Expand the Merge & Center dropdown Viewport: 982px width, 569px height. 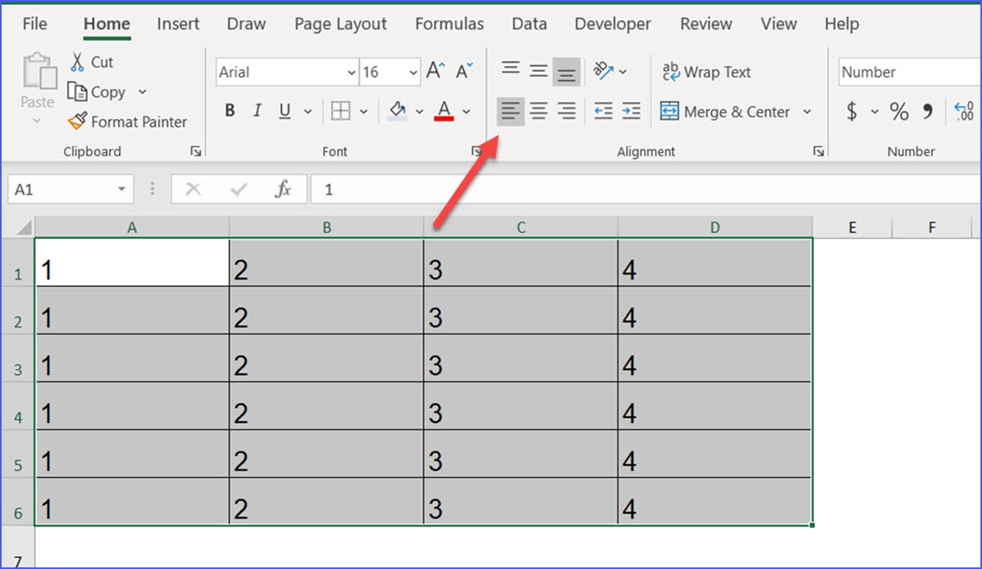pos(807,112)
